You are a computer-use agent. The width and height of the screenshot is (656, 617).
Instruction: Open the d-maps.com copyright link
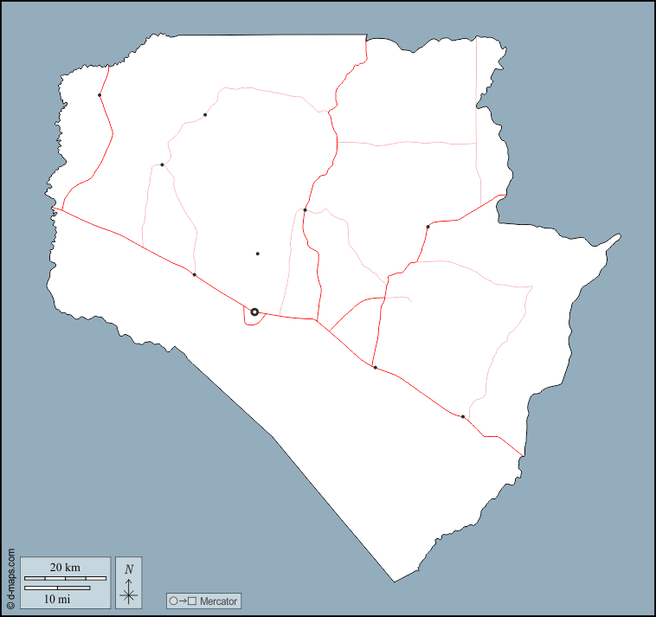coord(10,579)
